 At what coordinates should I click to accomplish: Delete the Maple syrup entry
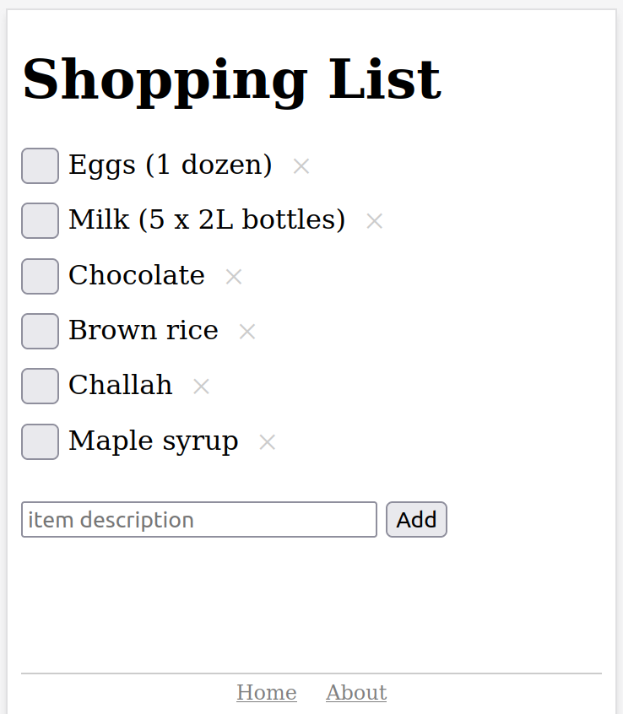click(x=266, y=441)
